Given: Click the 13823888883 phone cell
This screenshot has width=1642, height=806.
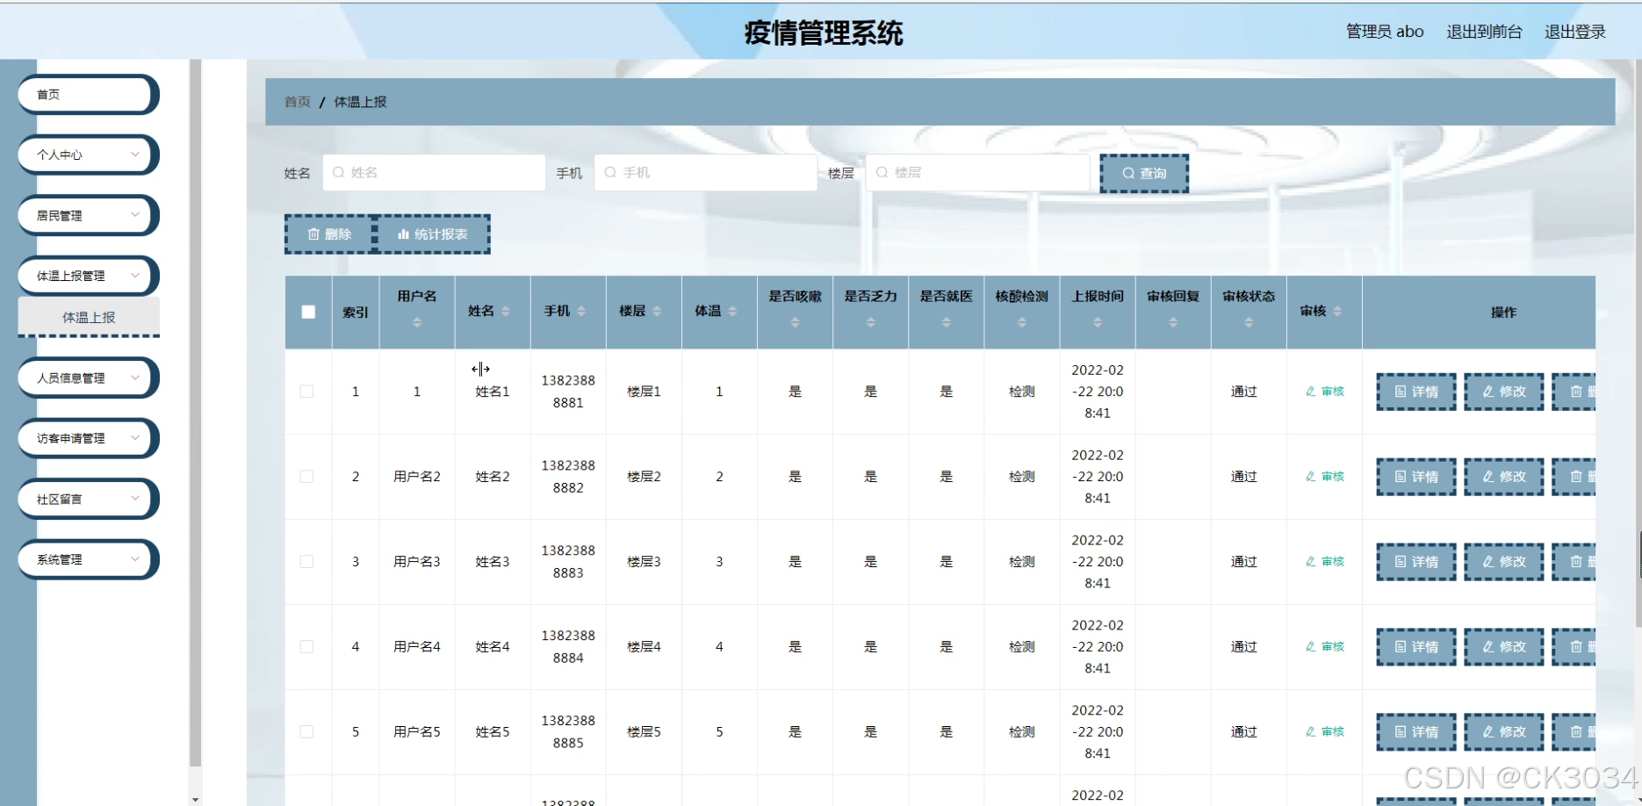Looking at the screenshot, I should pyautogui.click(x=568, y=562).
